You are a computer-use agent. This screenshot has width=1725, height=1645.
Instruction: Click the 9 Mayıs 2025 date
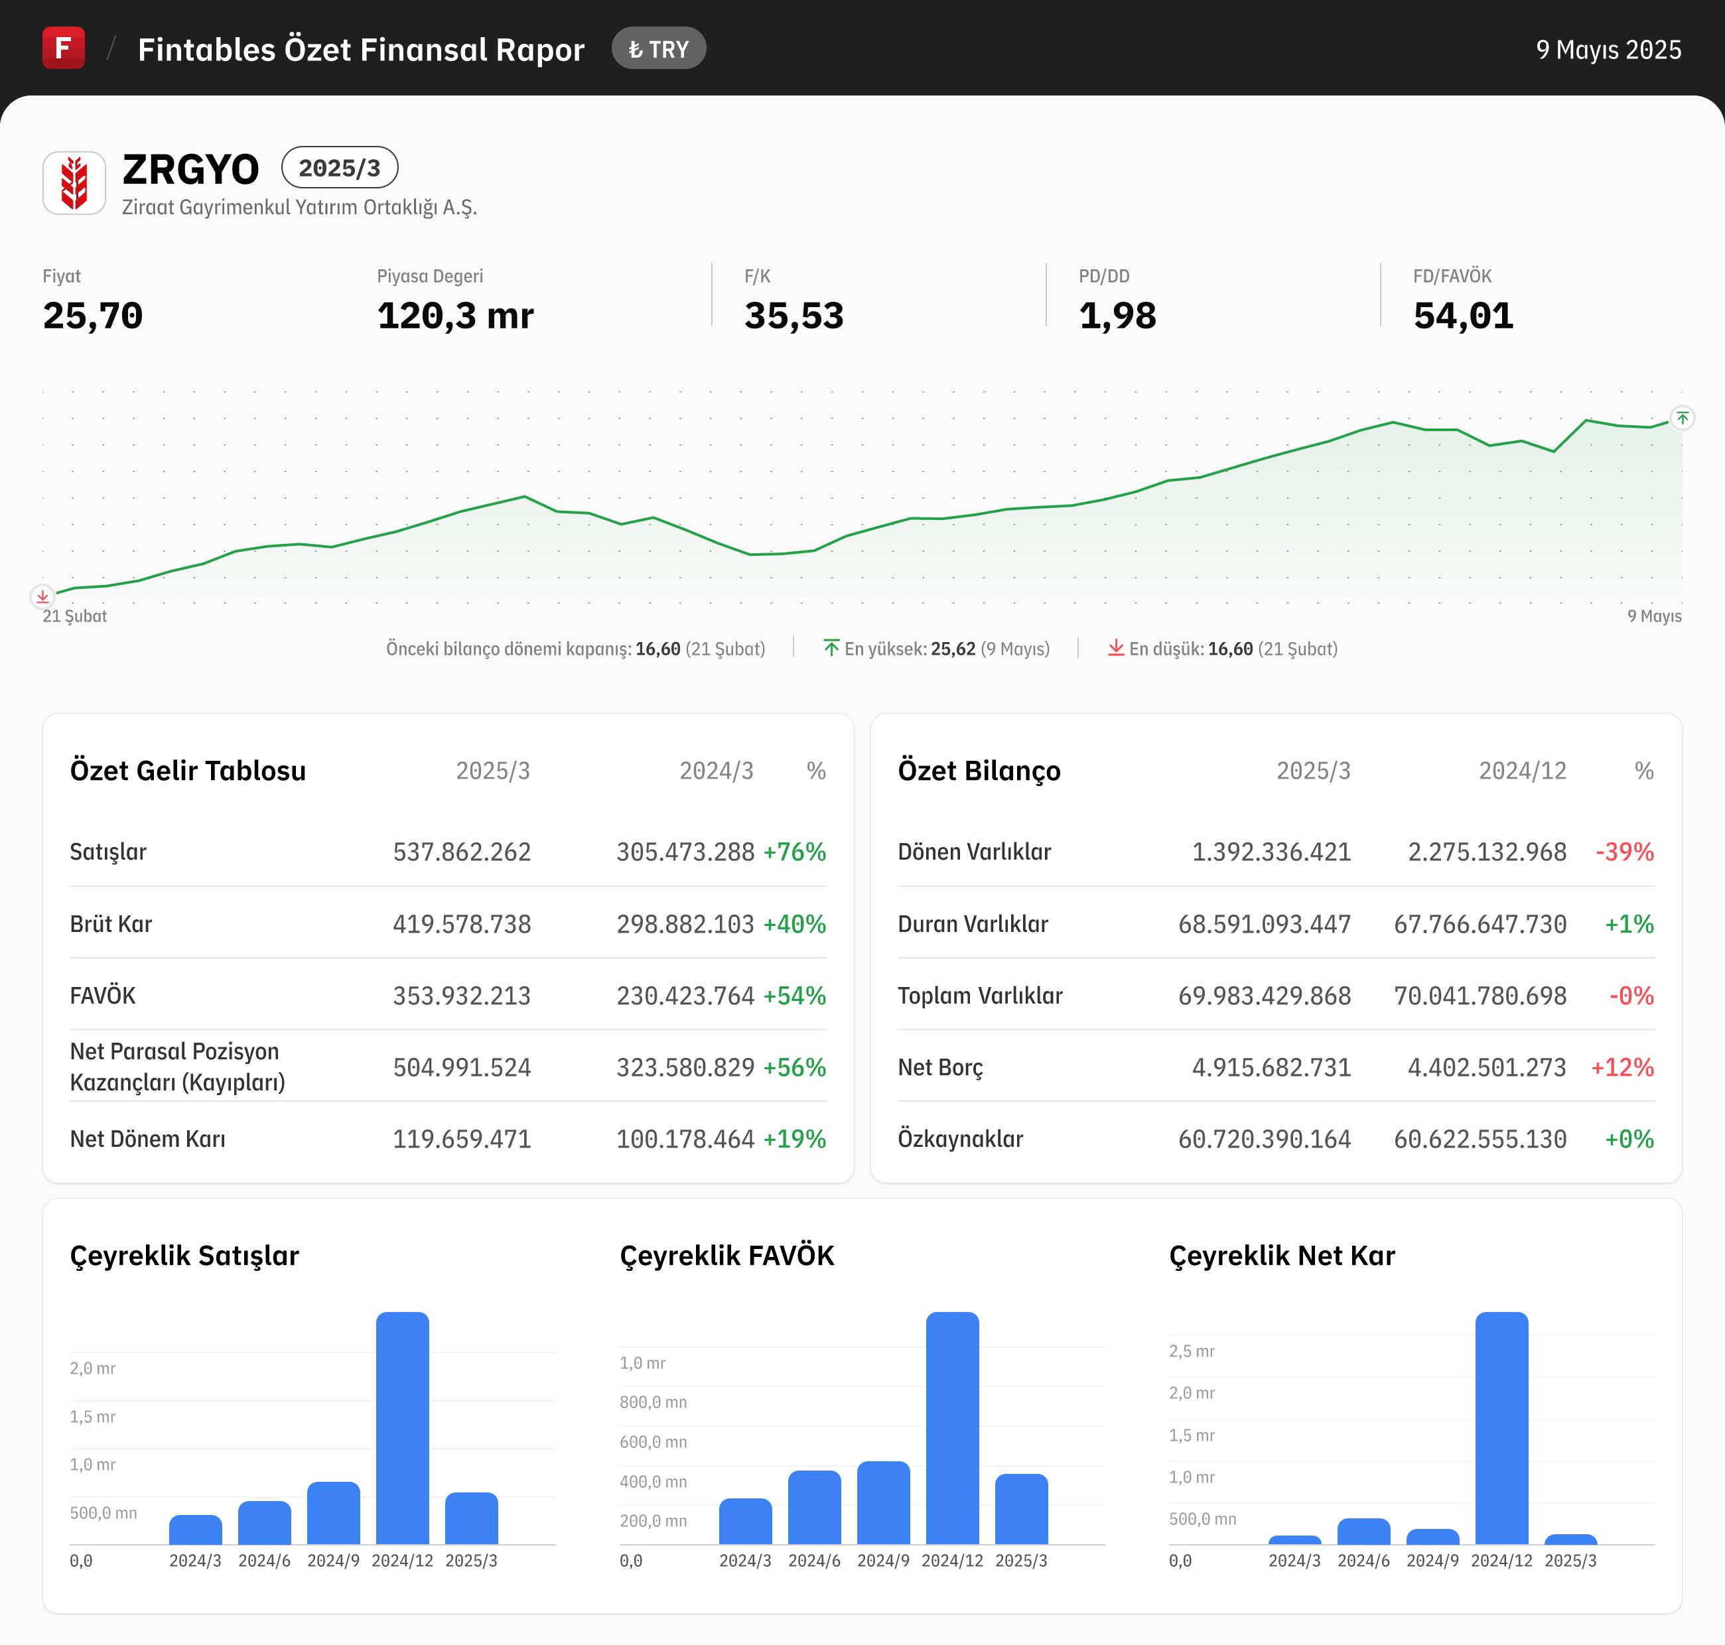1608,49
